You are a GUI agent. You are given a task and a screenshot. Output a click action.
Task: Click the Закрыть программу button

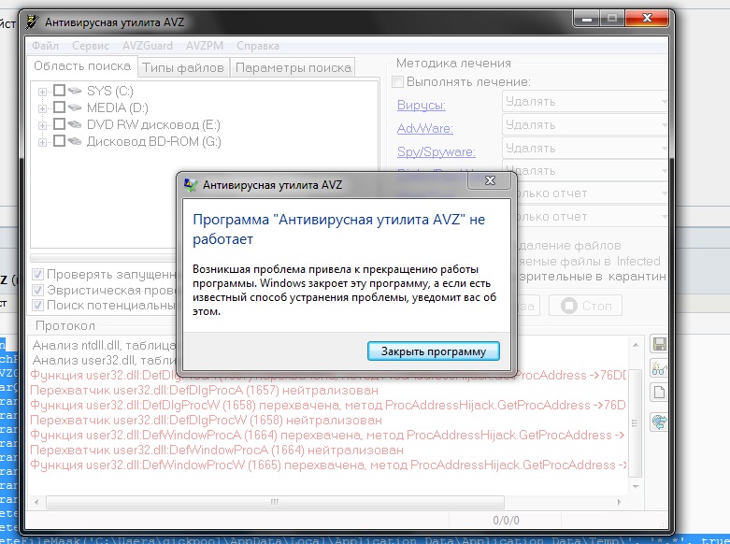[x=434, y=351]
